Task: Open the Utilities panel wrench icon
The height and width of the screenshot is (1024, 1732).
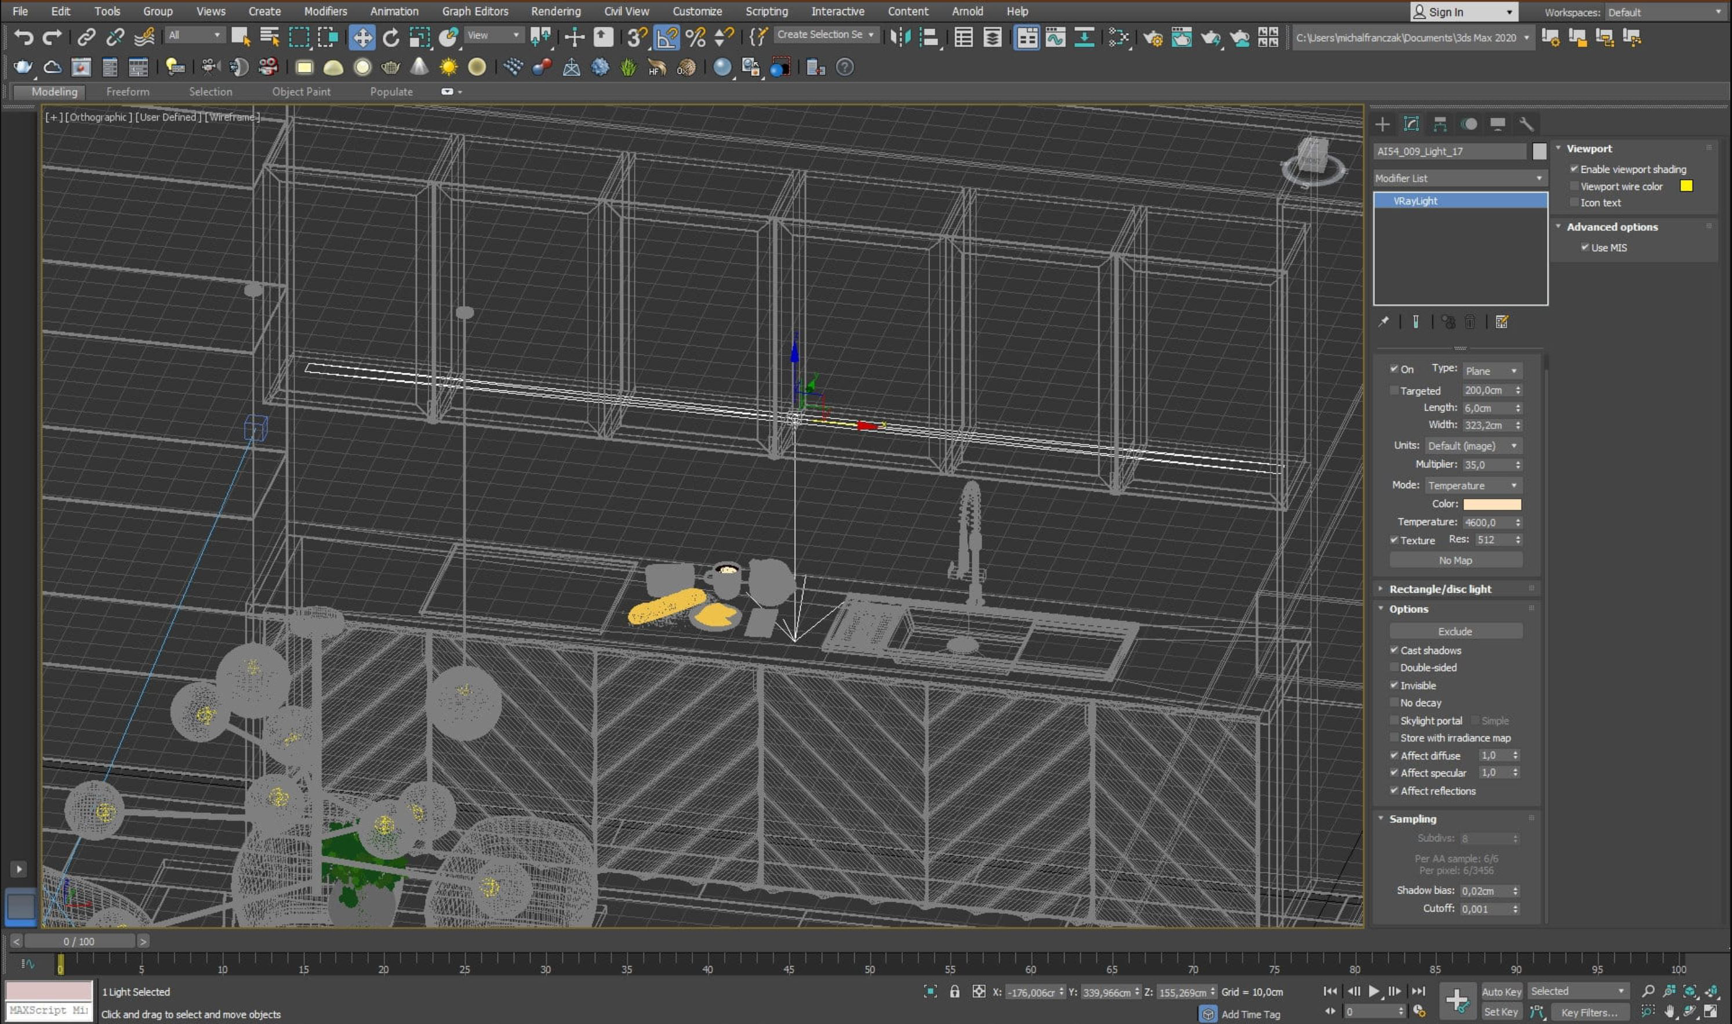Action: tap(1526, 124)
